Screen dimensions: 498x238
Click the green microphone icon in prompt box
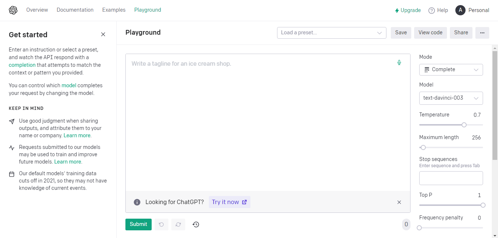tap(399, 62)
